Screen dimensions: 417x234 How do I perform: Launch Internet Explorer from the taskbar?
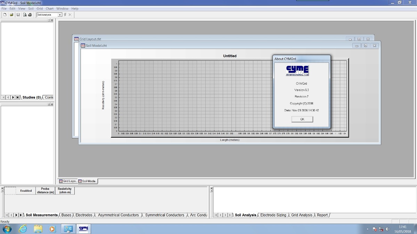(23, 229)
